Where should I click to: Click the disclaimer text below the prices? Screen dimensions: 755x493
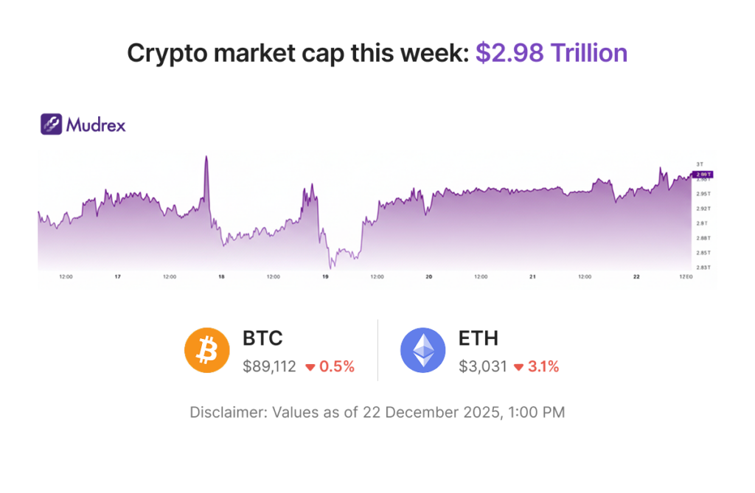click(x=377, y=412)
